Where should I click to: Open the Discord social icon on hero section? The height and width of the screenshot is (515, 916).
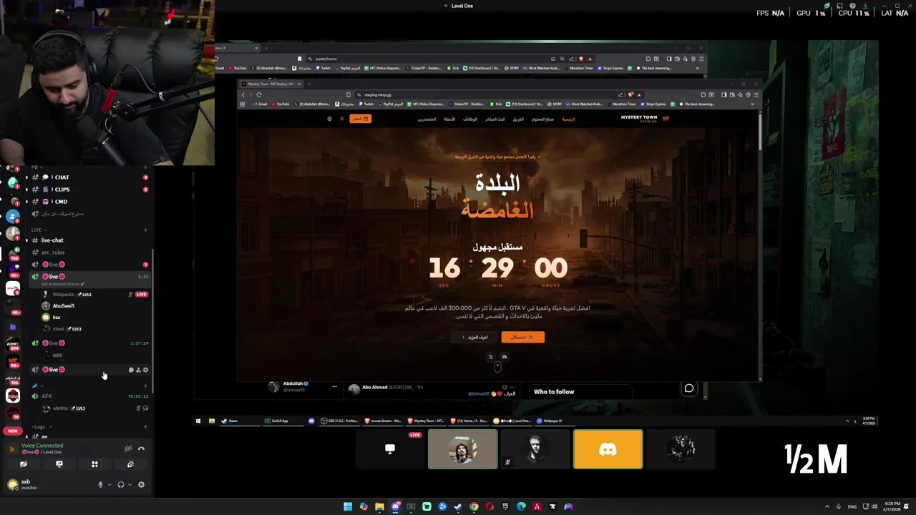click(x=504, y=357)
